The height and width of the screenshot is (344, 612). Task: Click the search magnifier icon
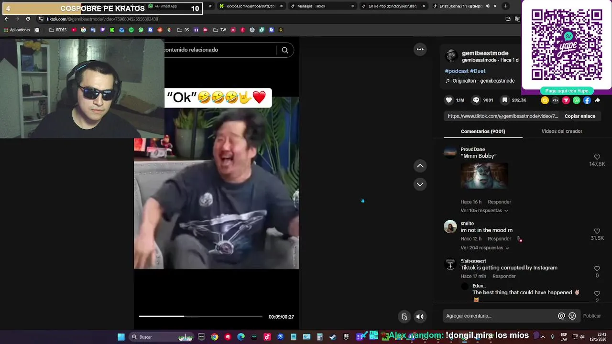285,50
